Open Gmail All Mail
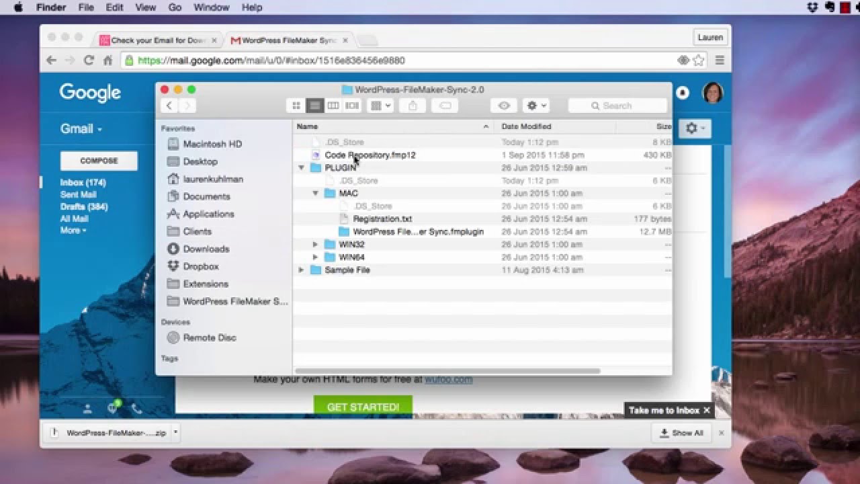Screen dimensions: 860x484 74,218
